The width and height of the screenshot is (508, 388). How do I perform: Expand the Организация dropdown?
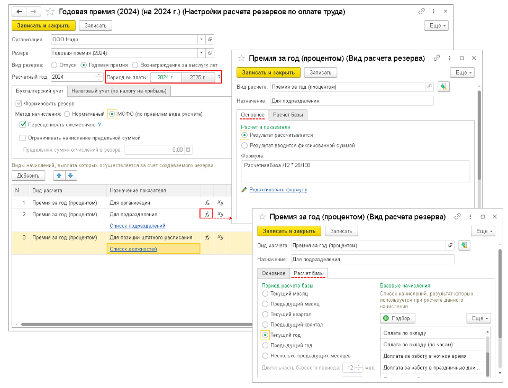[x=201, y=39]
